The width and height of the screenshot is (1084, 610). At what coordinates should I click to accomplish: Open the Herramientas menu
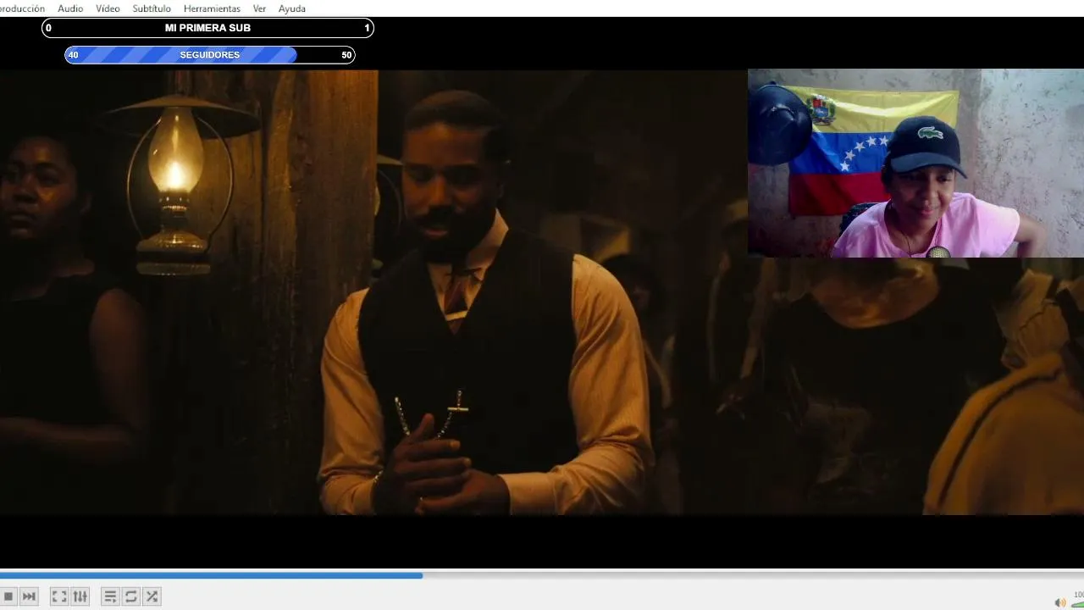pos(212,8)
